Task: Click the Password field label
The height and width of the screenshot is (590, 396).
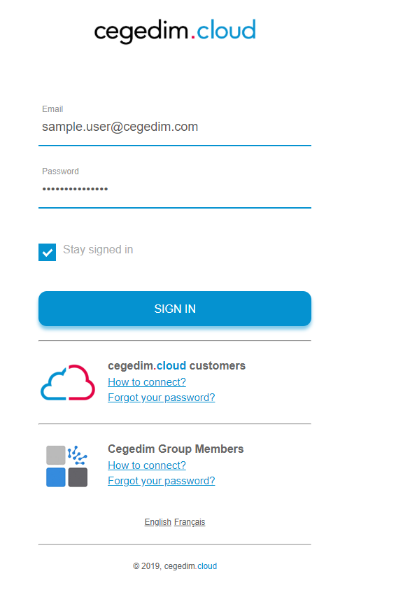Action: [x=61, y=171]
